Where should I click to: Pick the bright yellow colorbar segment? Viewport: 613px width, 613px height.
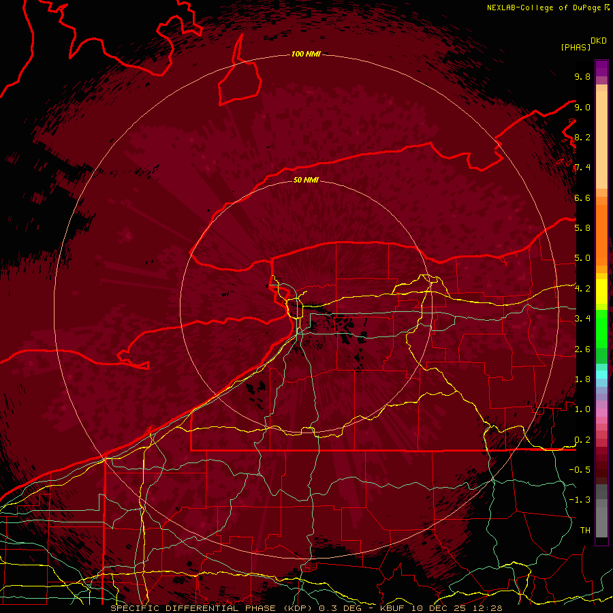click(601, 292)
